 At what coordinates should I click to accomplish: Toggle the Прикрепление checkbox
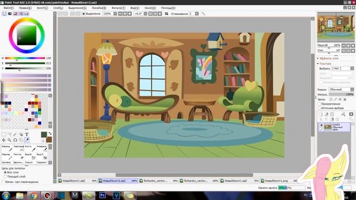click(319, 104)
